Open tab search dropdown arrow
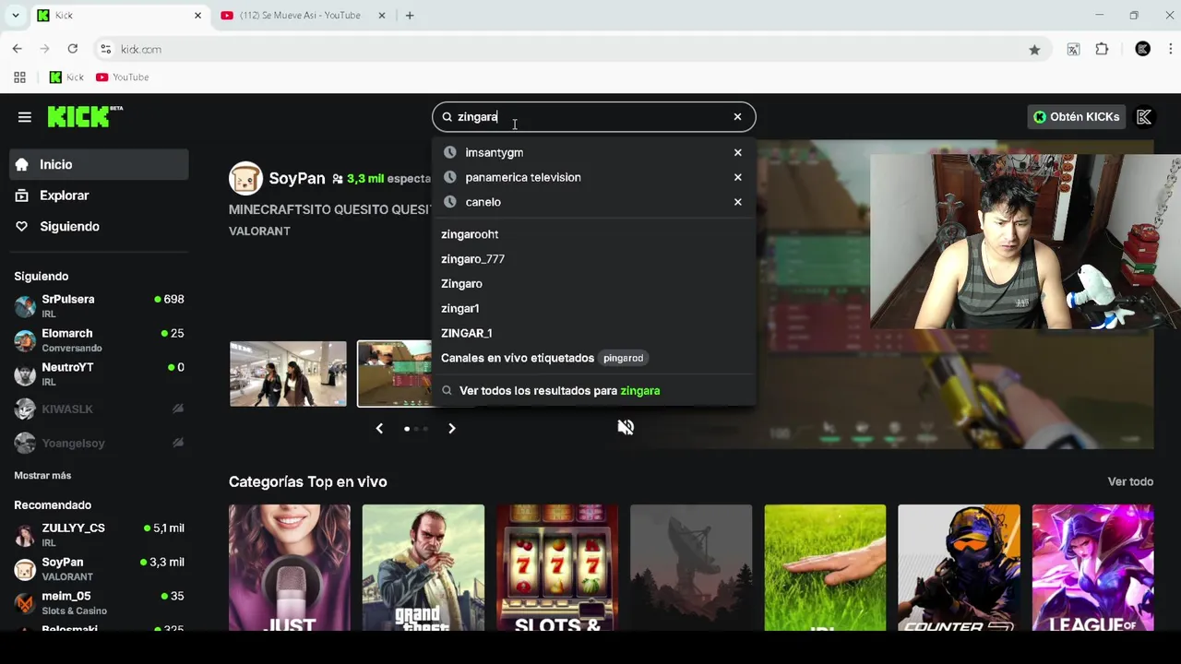 (15, 16)
